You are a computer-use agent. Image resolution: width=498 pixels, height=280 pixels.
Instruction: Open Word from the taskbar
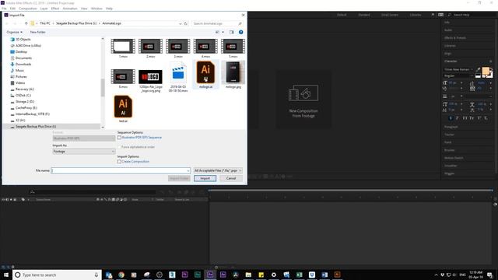[324, 275]
